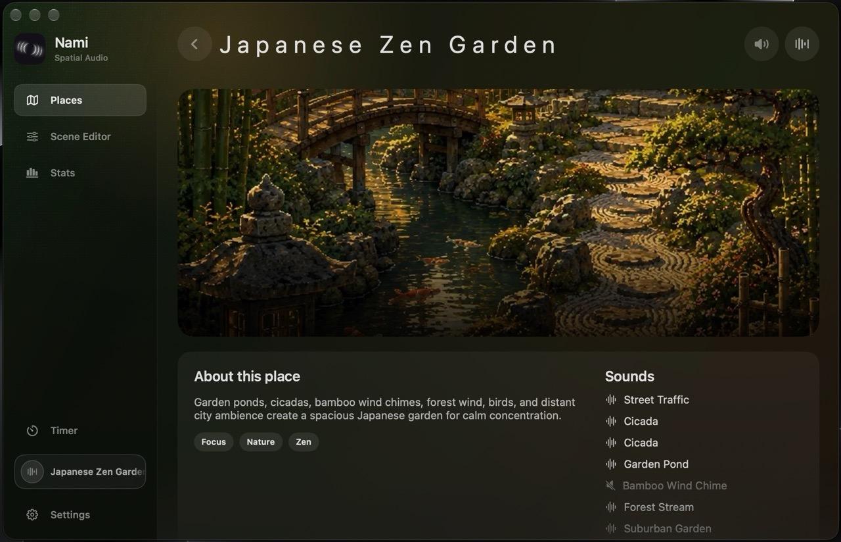
Task: Click the waveform icon in now-playing pill
Action: pos(32,472)
